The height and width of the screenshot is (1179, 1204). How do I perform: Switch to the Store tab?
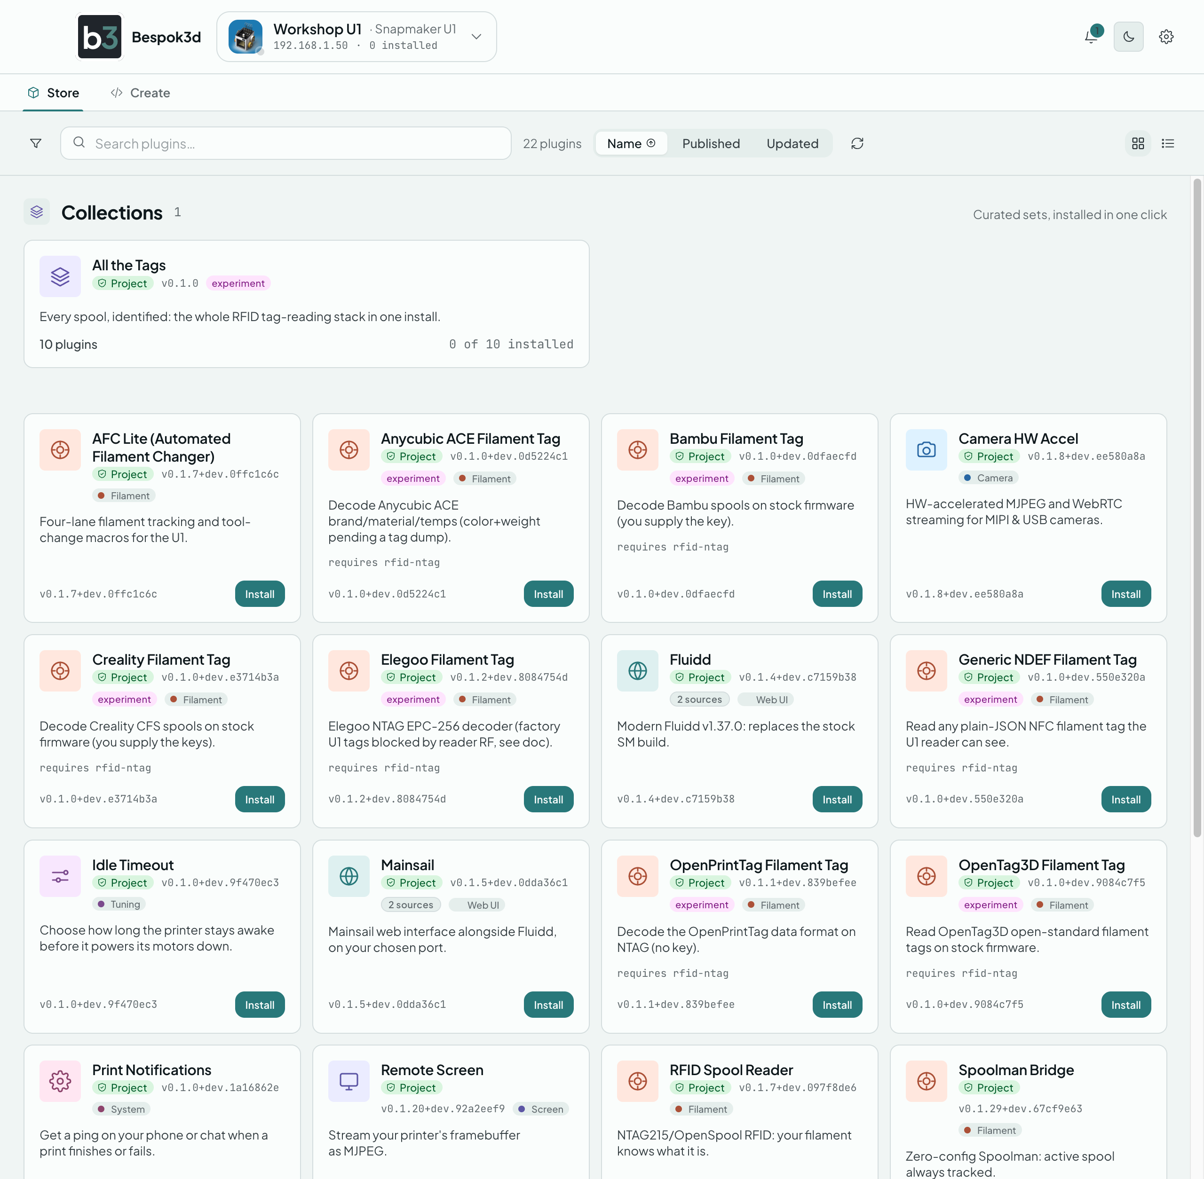pos(53,93)
